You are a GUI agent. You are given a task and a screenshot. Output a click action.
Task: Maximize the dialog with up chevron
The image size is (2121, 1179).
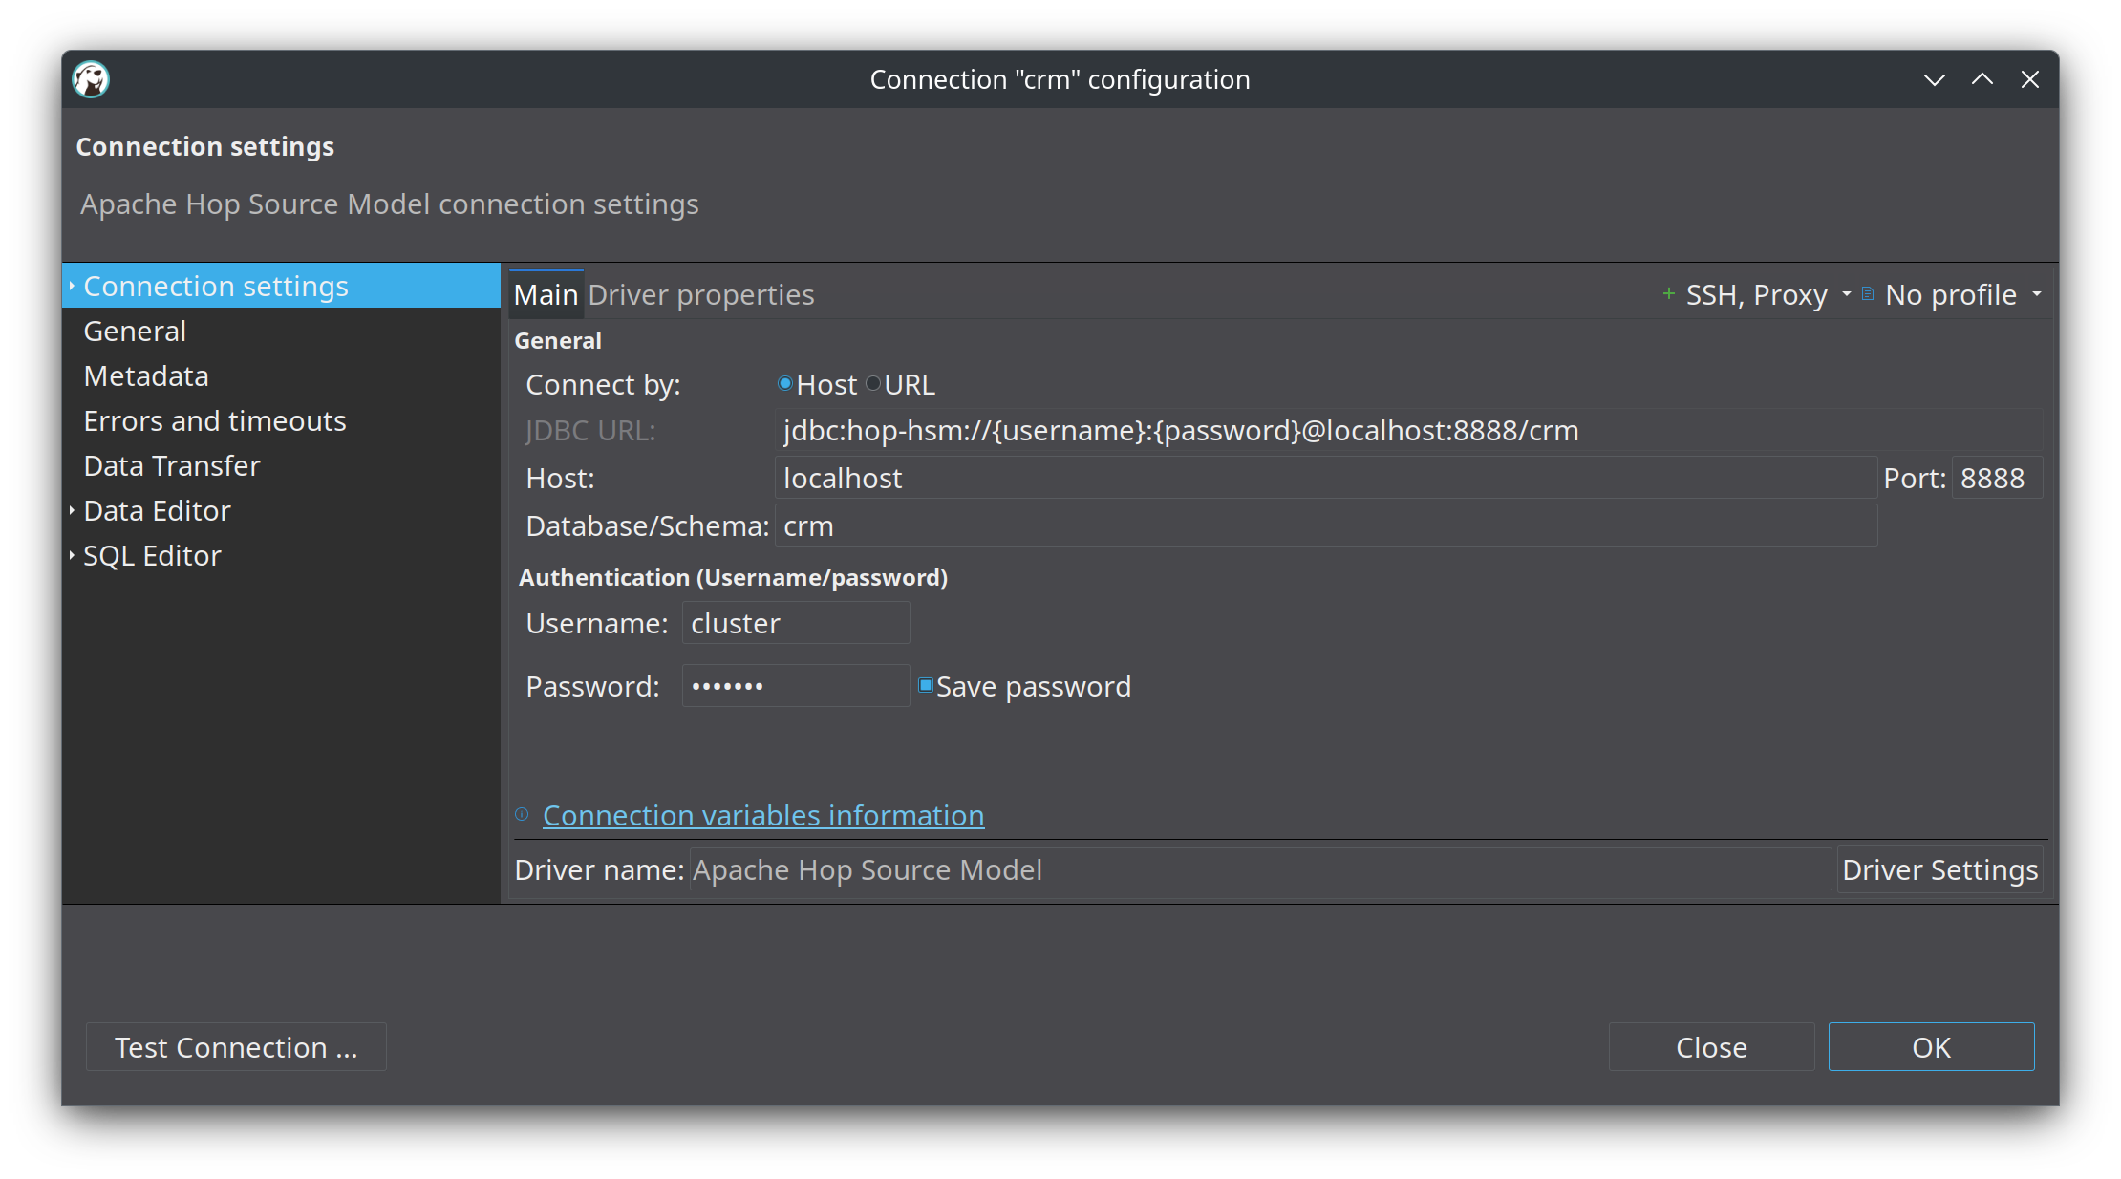(1982, 80)
